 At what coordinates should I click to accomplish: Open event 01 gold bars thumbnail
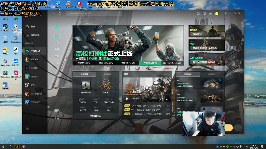pyautogui.click(x=211, y=84)
